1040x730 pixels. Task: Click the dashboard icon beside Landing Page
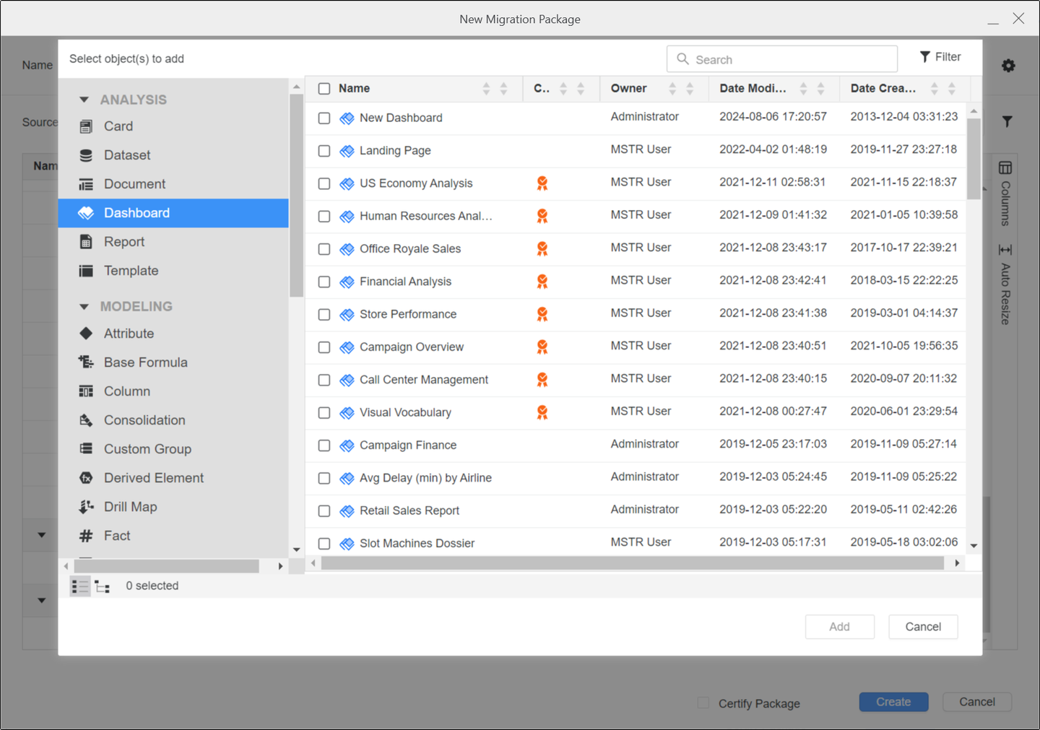pos(347,151)
